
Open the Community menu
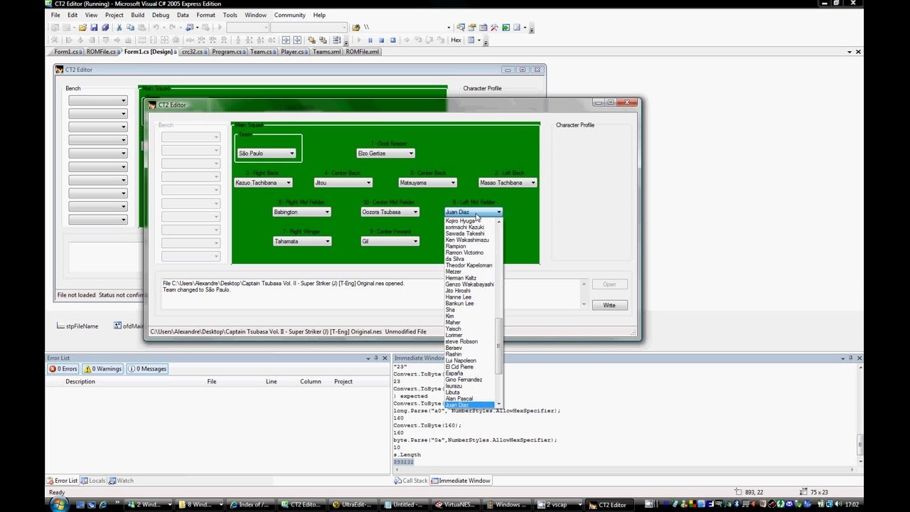289,15
